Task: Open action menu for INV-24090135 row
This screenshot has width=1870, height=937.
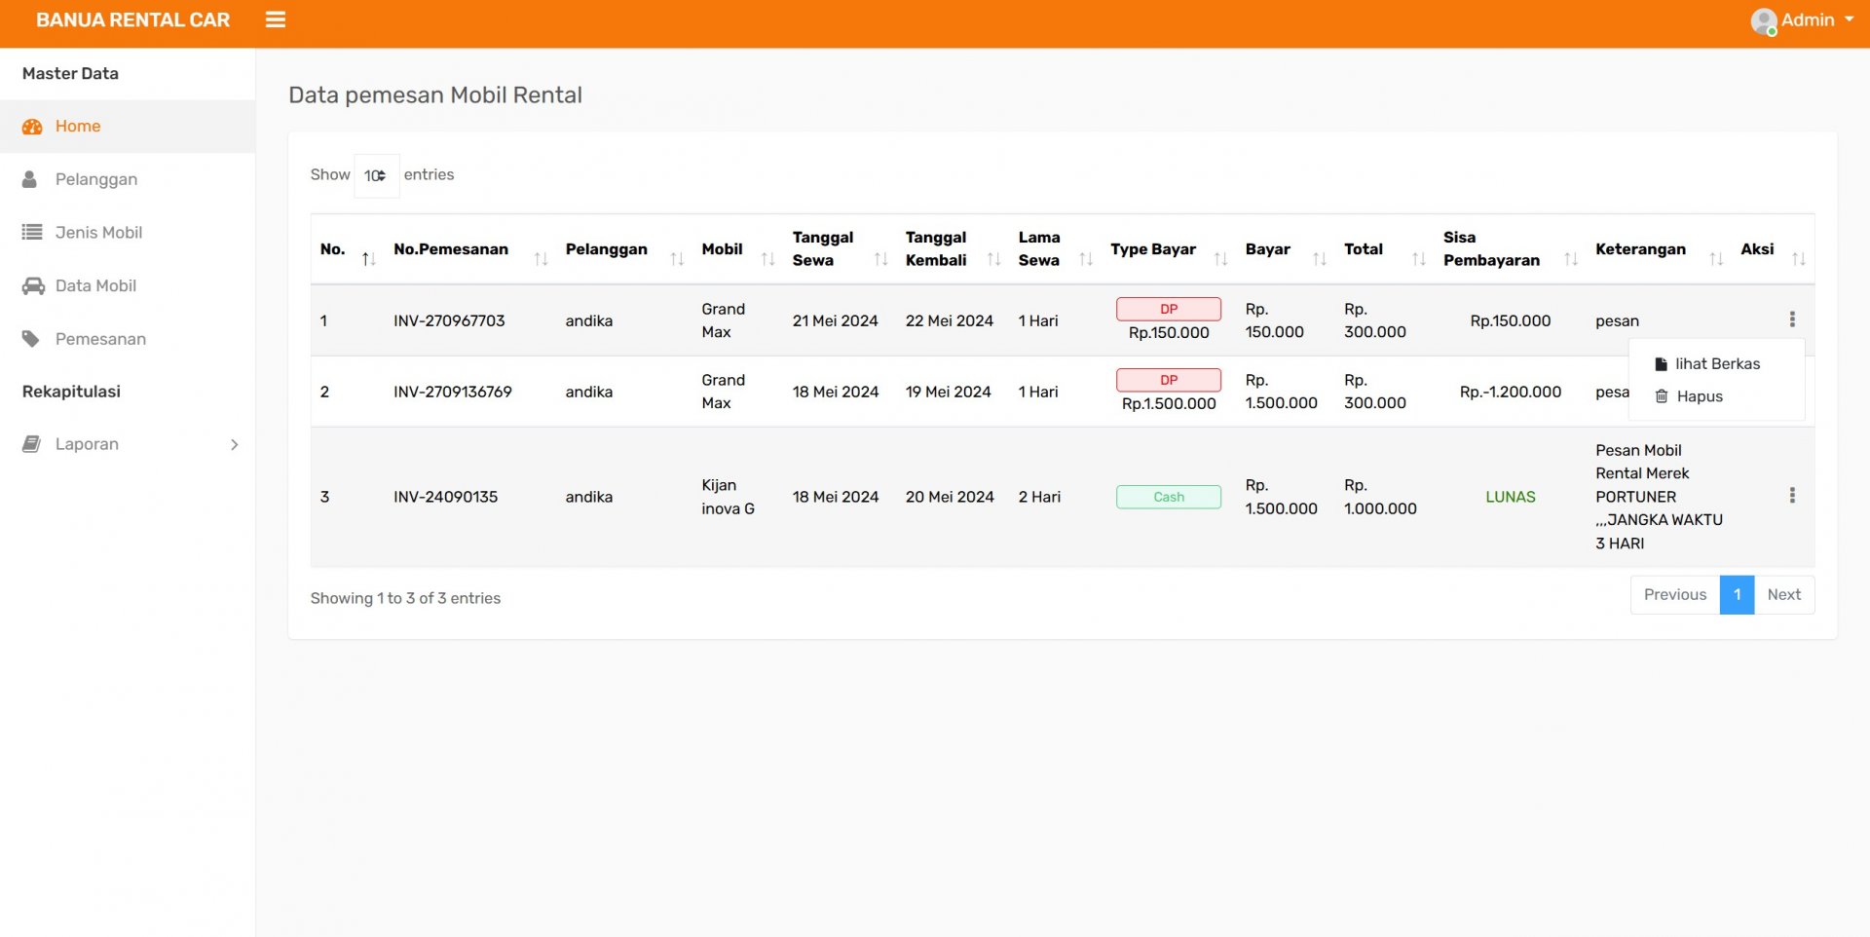Action: pos(1791,496)
